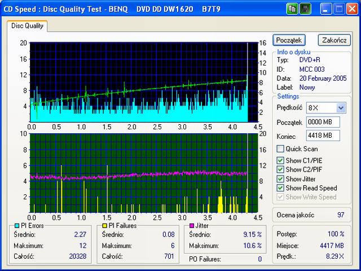Image resolution: width=361 pixels, height=271 pixels.
Task: Select the Disc Quality tab
Action: [27, 26]
